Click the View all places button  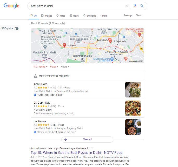coord(87,139)
